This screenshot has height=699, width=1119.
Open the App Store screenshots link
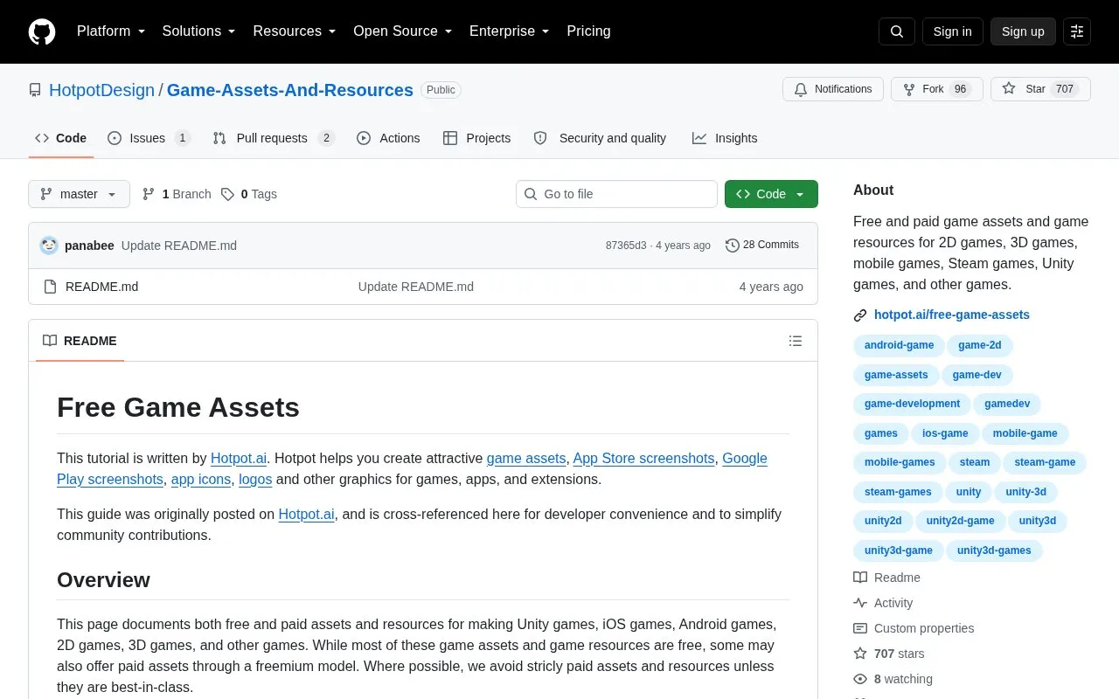(x=643, y=458)
